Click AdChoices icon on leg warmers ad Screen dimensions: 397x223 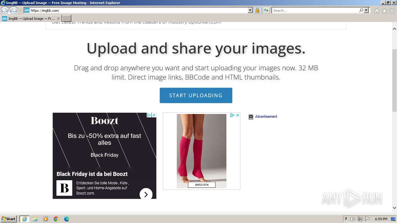[232, 115]
